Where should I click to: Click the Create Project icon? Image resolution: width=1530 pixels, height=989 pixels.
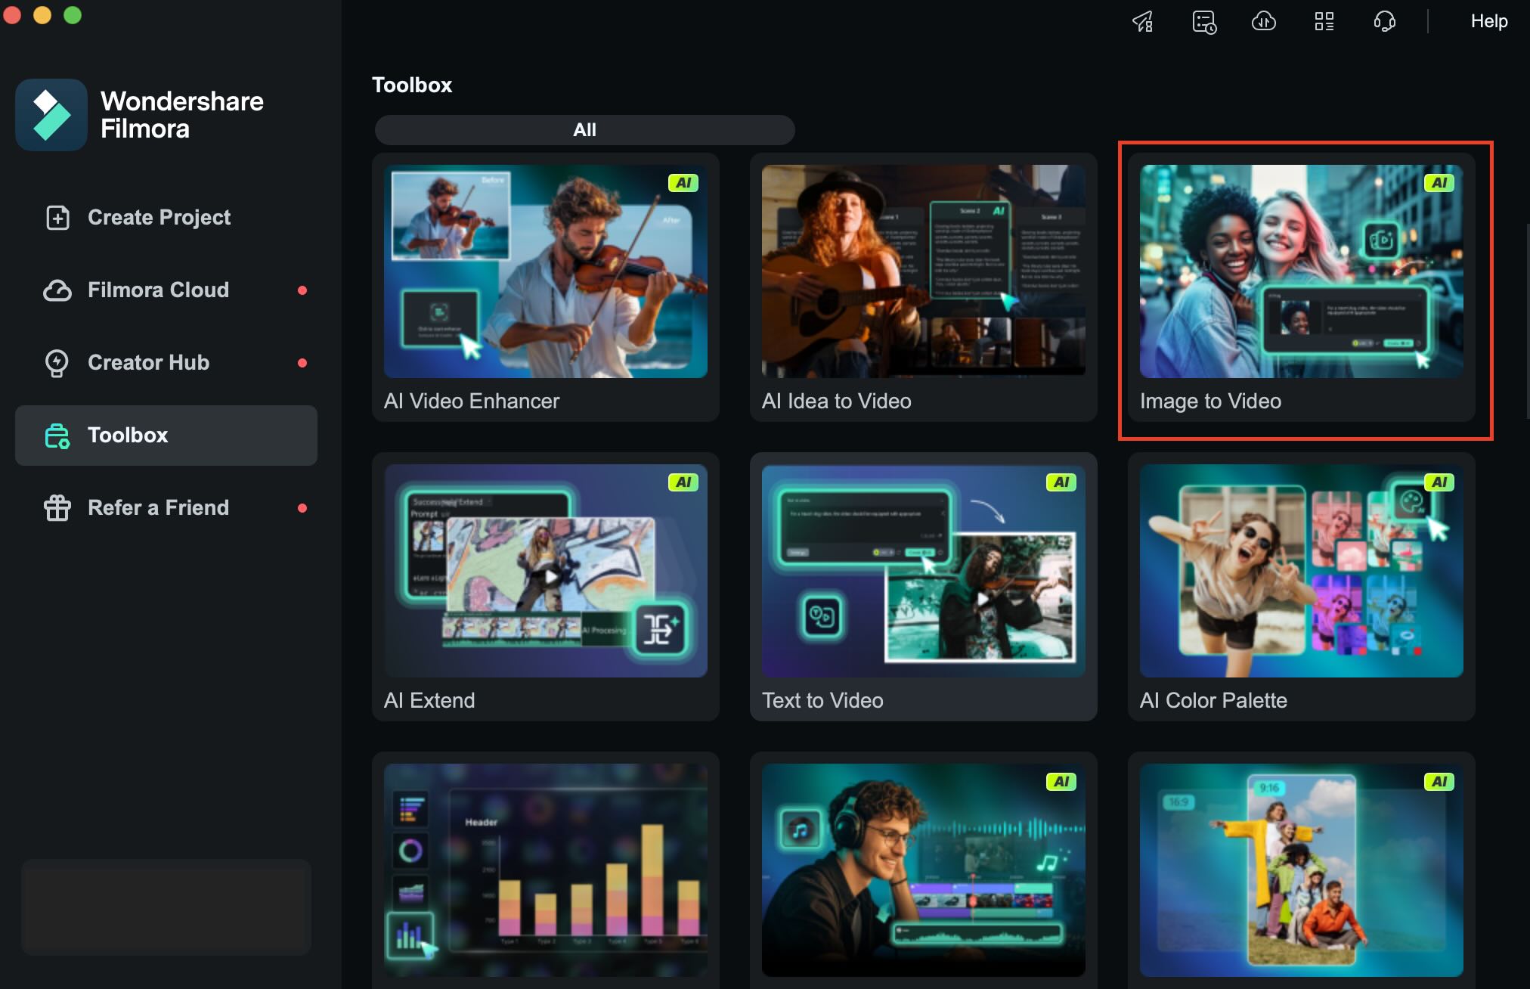[x=58, y=217]
